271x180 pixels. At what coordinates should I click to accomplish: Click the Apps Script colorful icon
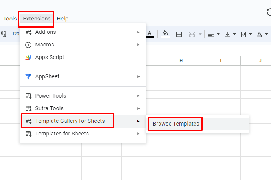(28, 57)
